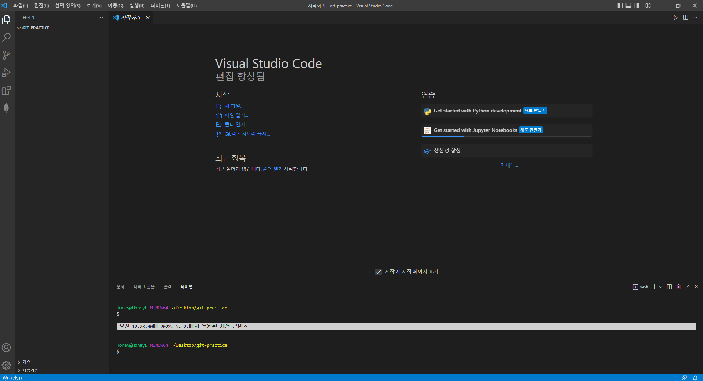Click the 폴더 열기... link under 시작
The image size is (703, 381).
coord(236,125)
